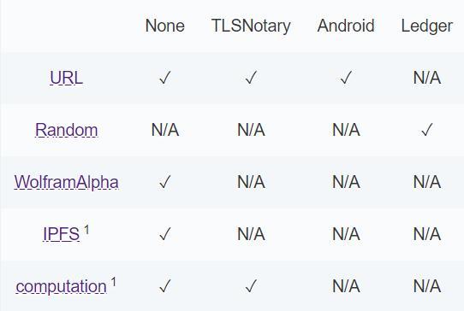Click the URL row TLSNotary checkmark
The width and height of the screenshot is (464, 311).
(x=251, y=78)
